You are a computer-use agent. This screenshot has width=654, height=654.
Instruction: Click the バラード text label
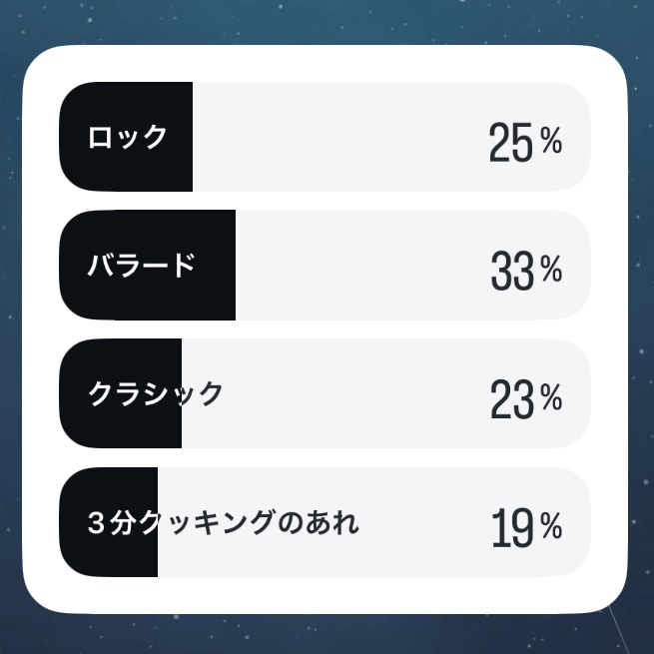(x=142, y=266)
